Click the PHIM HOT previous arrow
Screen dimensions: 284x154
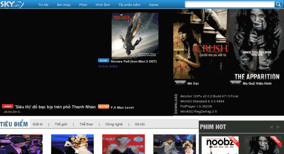pyautogui.click(x=271, y=127)
